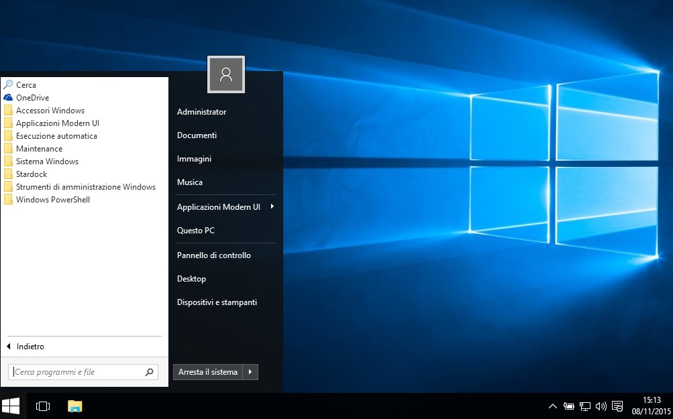This screenshot has height=419, width=673.
Task: Open Musica from the Start menu
Action: 190,182
